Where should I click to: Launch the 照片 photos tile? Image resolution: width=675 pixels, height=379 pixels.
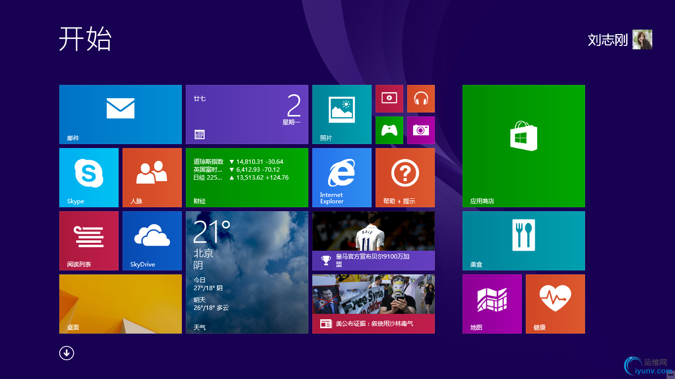coord(342,114)
